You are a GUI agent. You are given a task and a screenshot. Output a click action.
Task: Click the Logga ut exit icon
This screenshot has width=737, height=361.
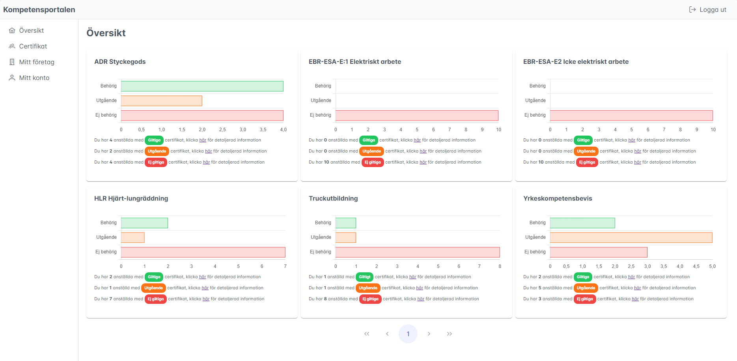[692, 9]
